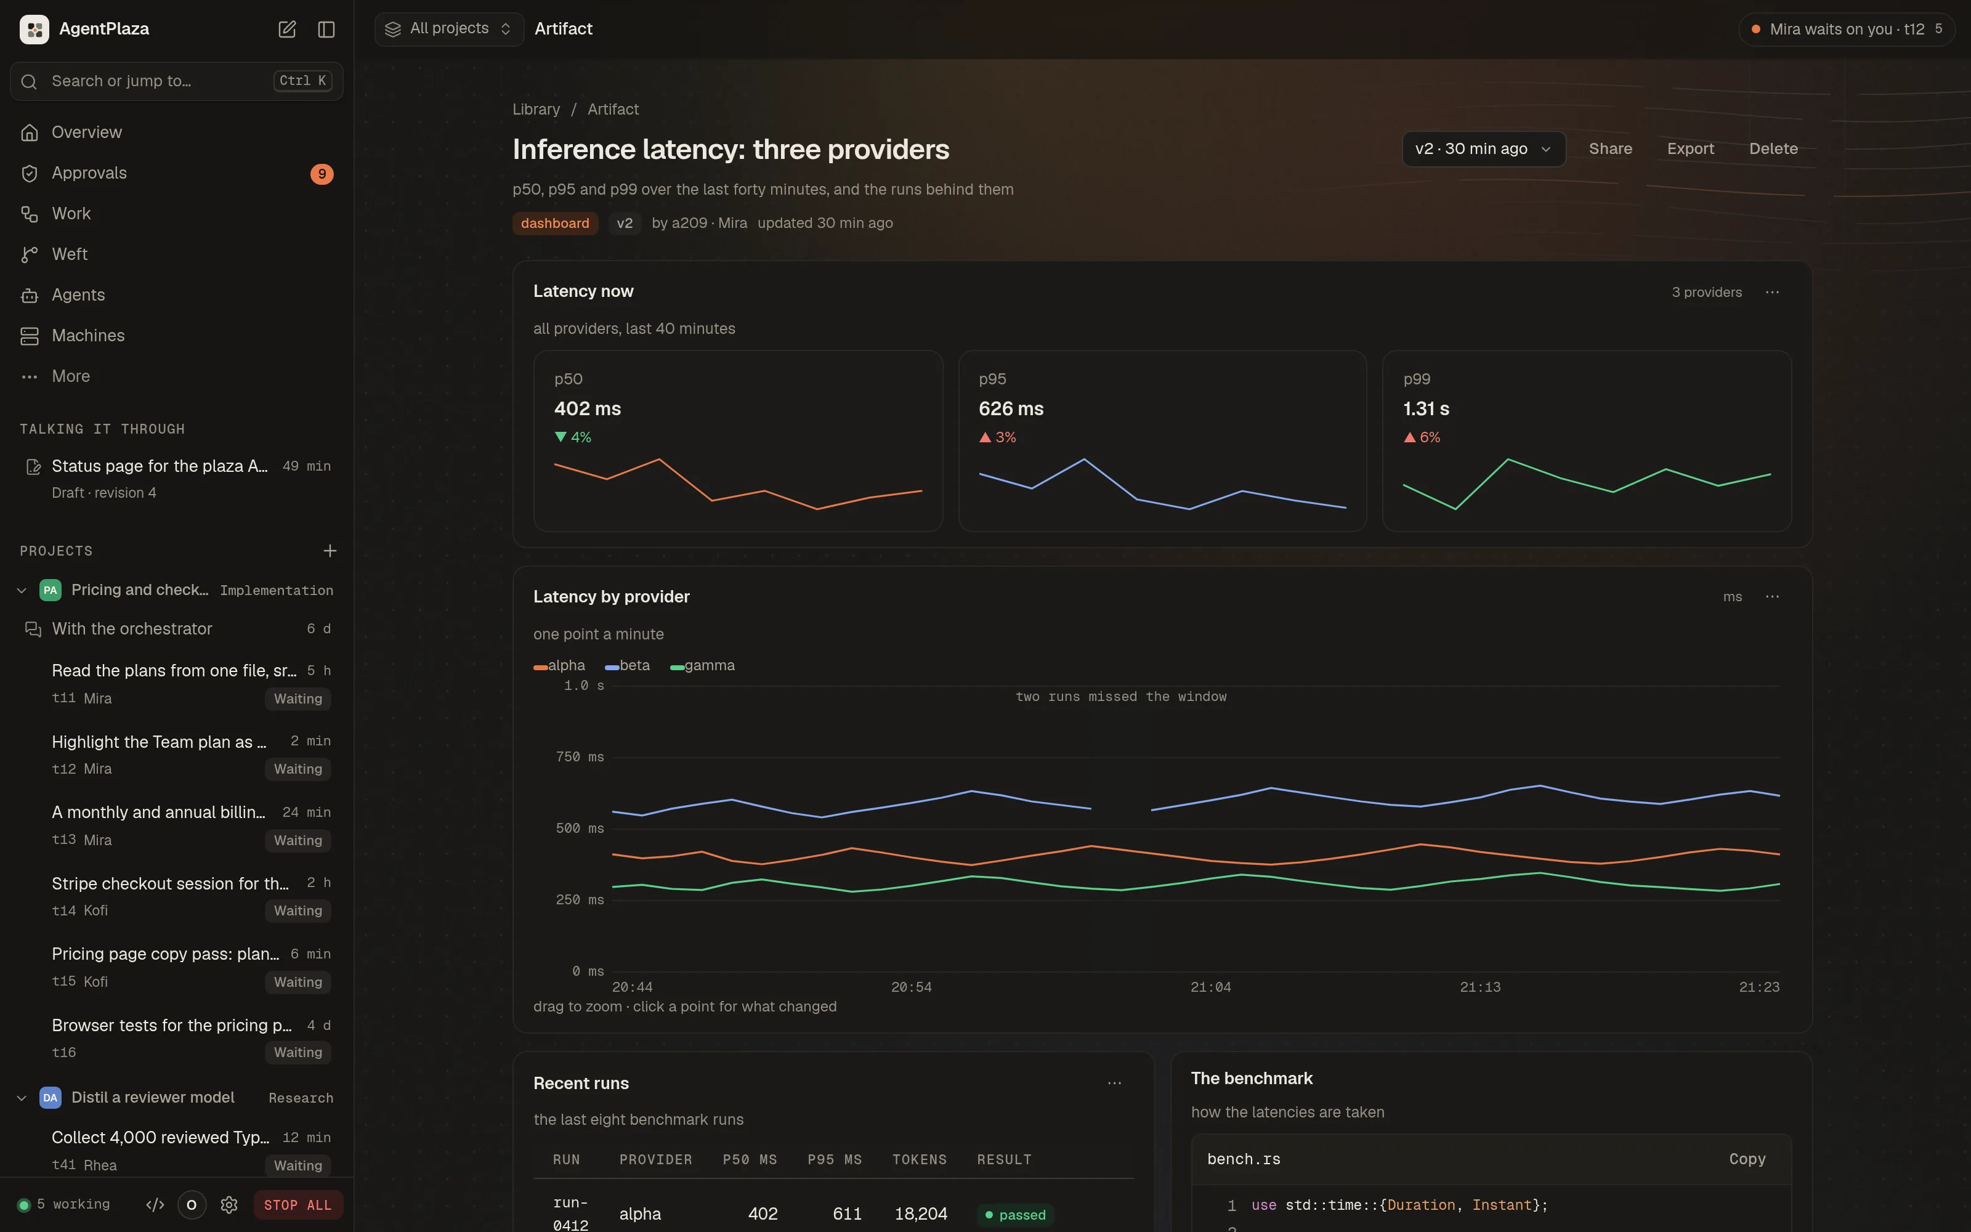
Task: Click the Export button
Action: coord(1690,149)
